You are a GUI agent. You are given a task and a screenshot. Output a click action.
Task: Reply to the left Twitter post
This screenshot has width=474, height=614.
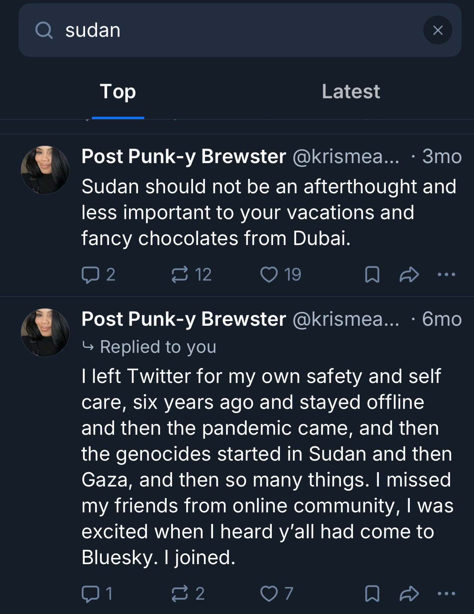(x=90, y=594)
